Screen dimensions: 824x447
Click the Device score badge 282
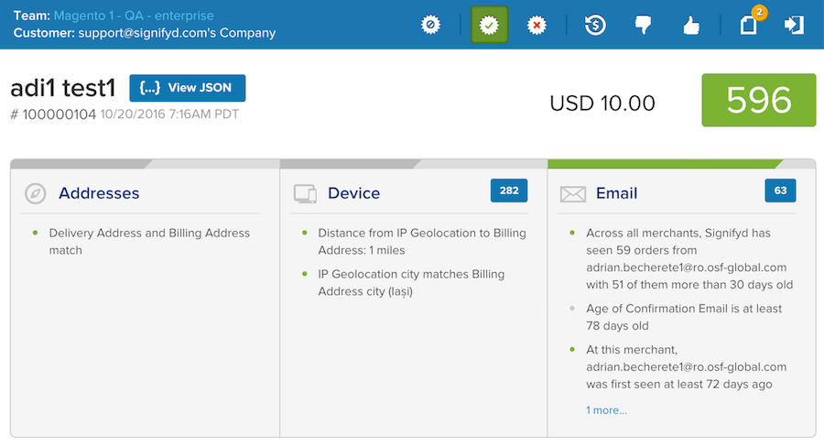(509, 191)
